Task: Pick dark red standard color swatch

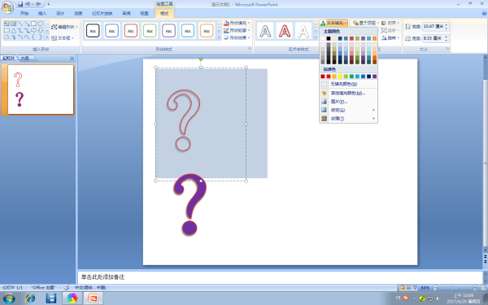Action: [x=323, y=76]
